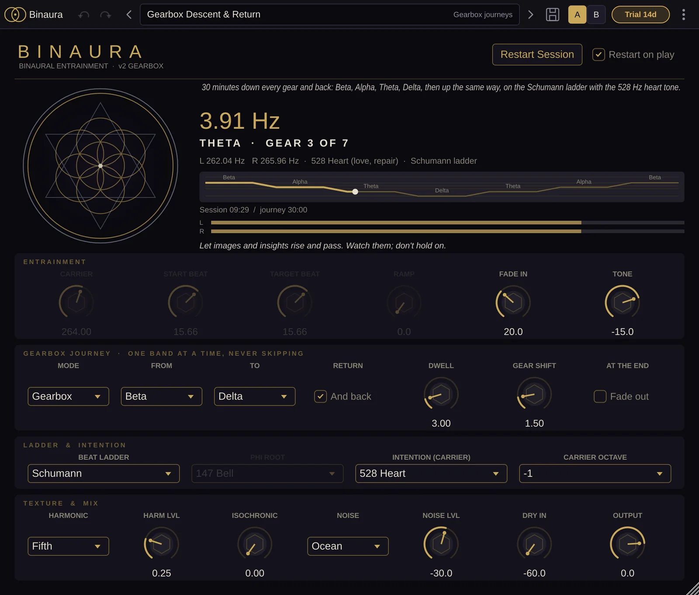Click the Carrier value 264.00

pos(76,332)
